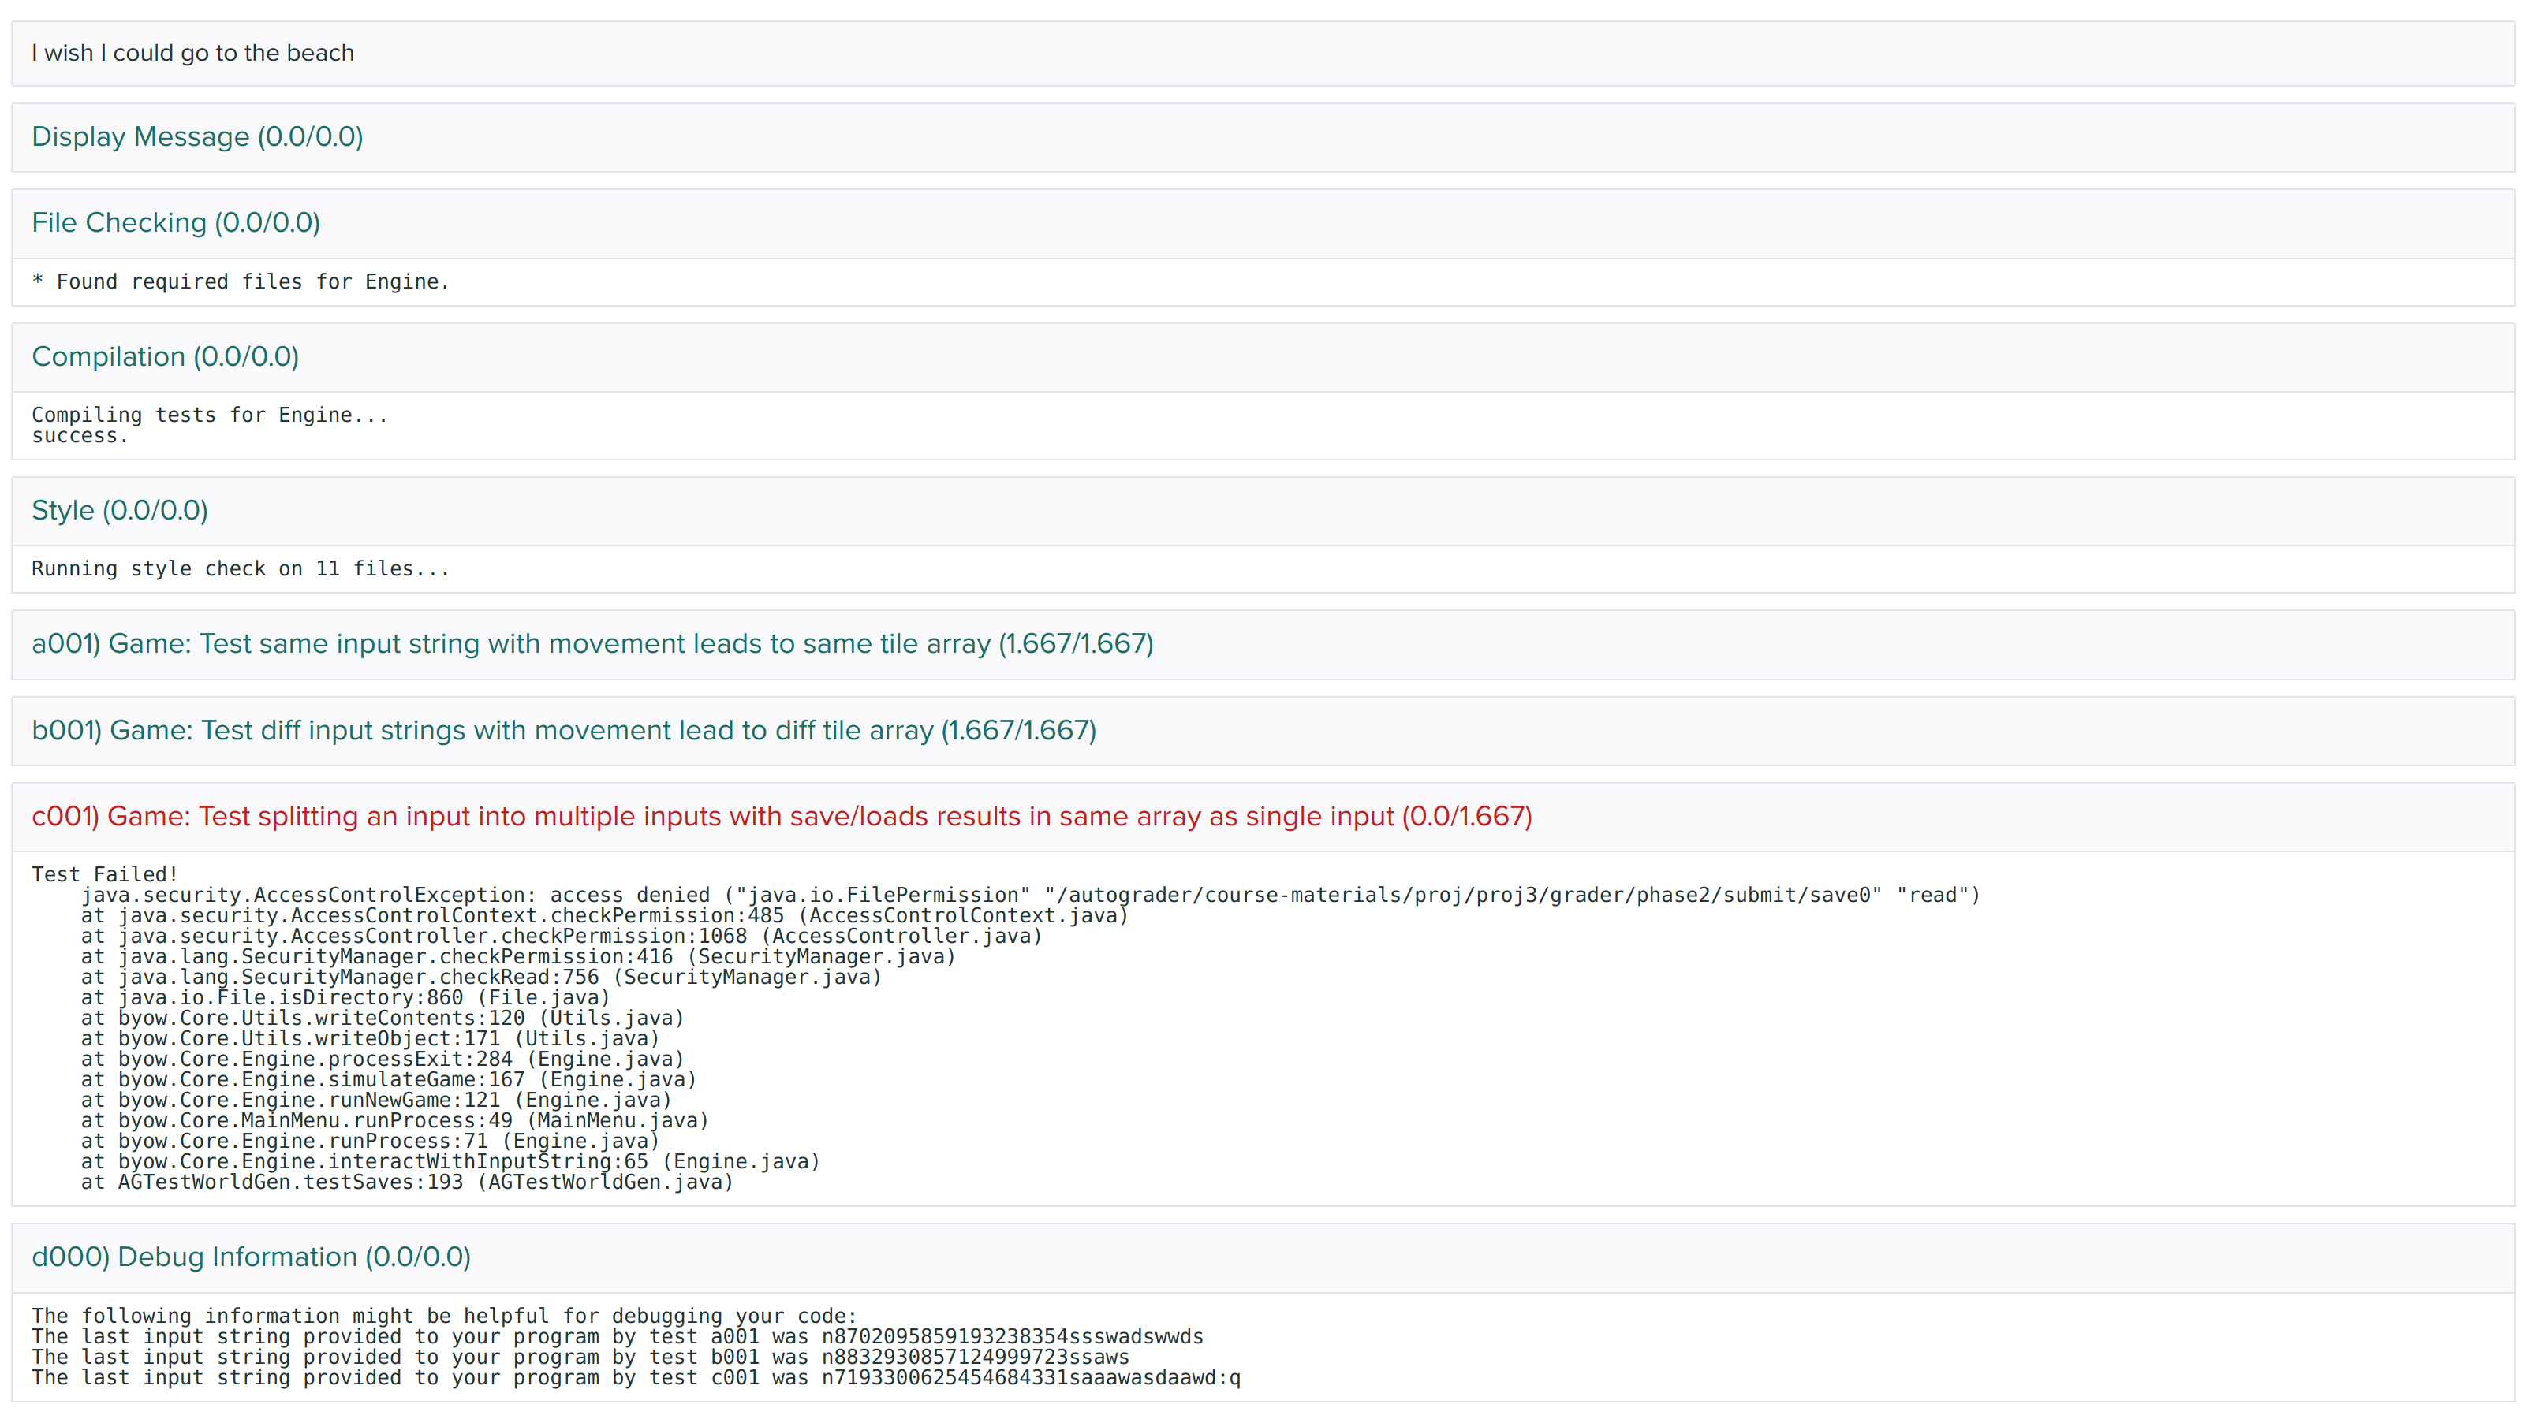
Task: Expand the Display Message section header
Action: click(x=197, y=137)
